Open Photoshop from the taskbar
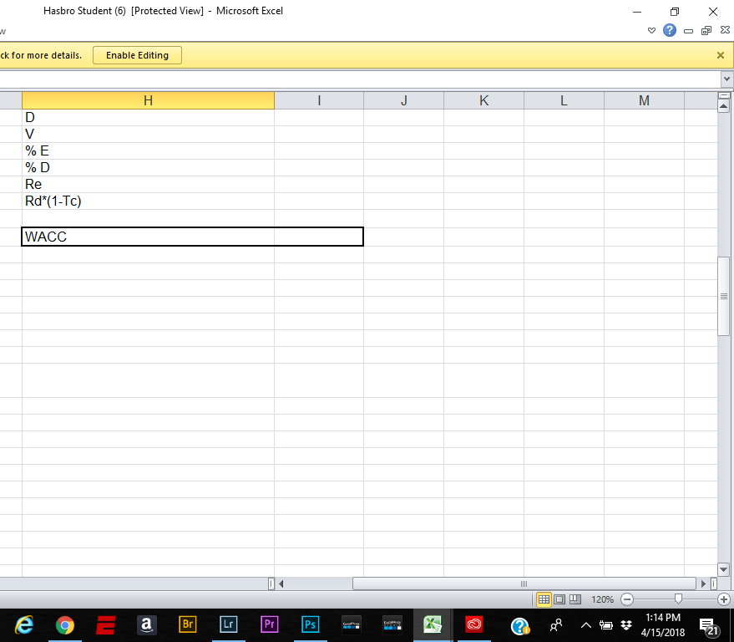734x642 pixels. pos(310,624)
